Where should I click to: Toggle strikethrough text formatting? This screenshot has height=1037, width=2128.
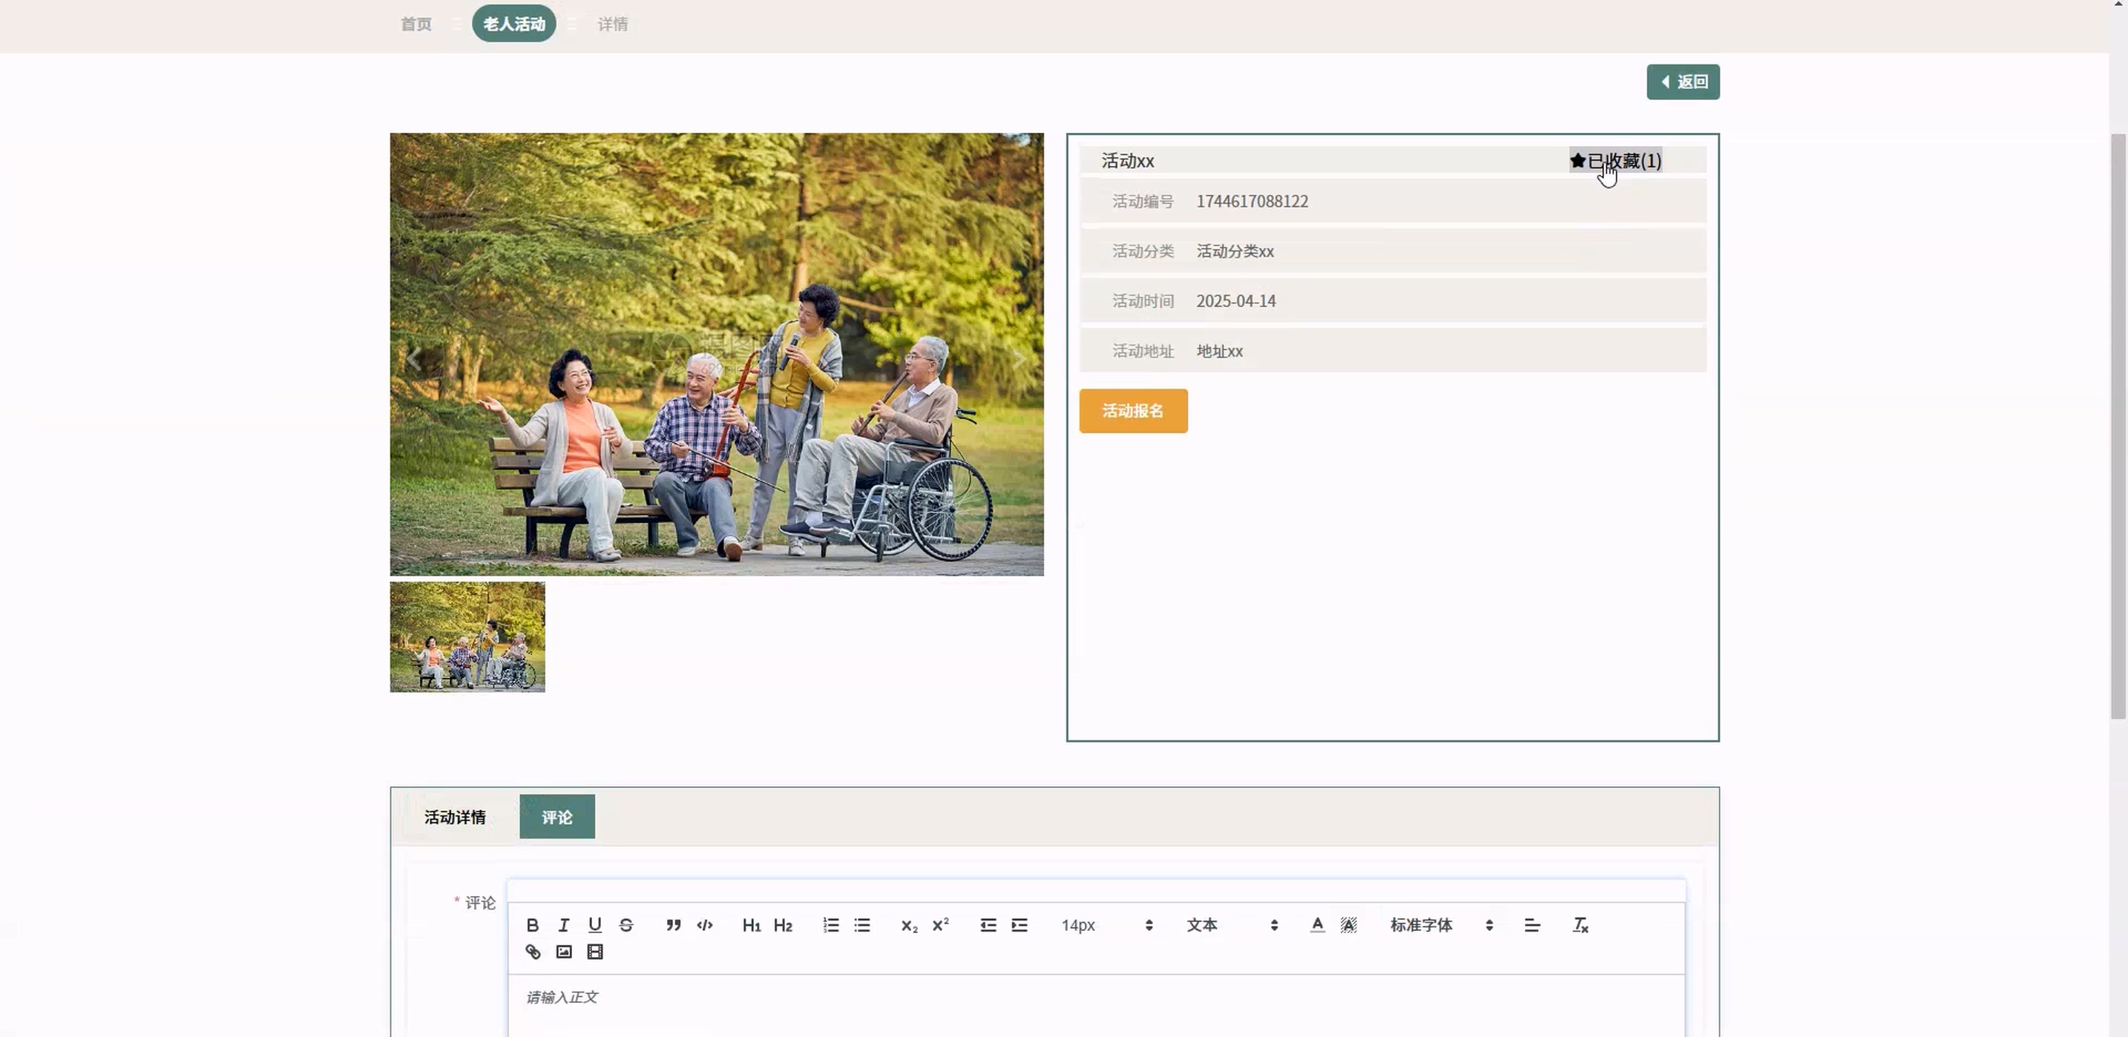(626, 926)
